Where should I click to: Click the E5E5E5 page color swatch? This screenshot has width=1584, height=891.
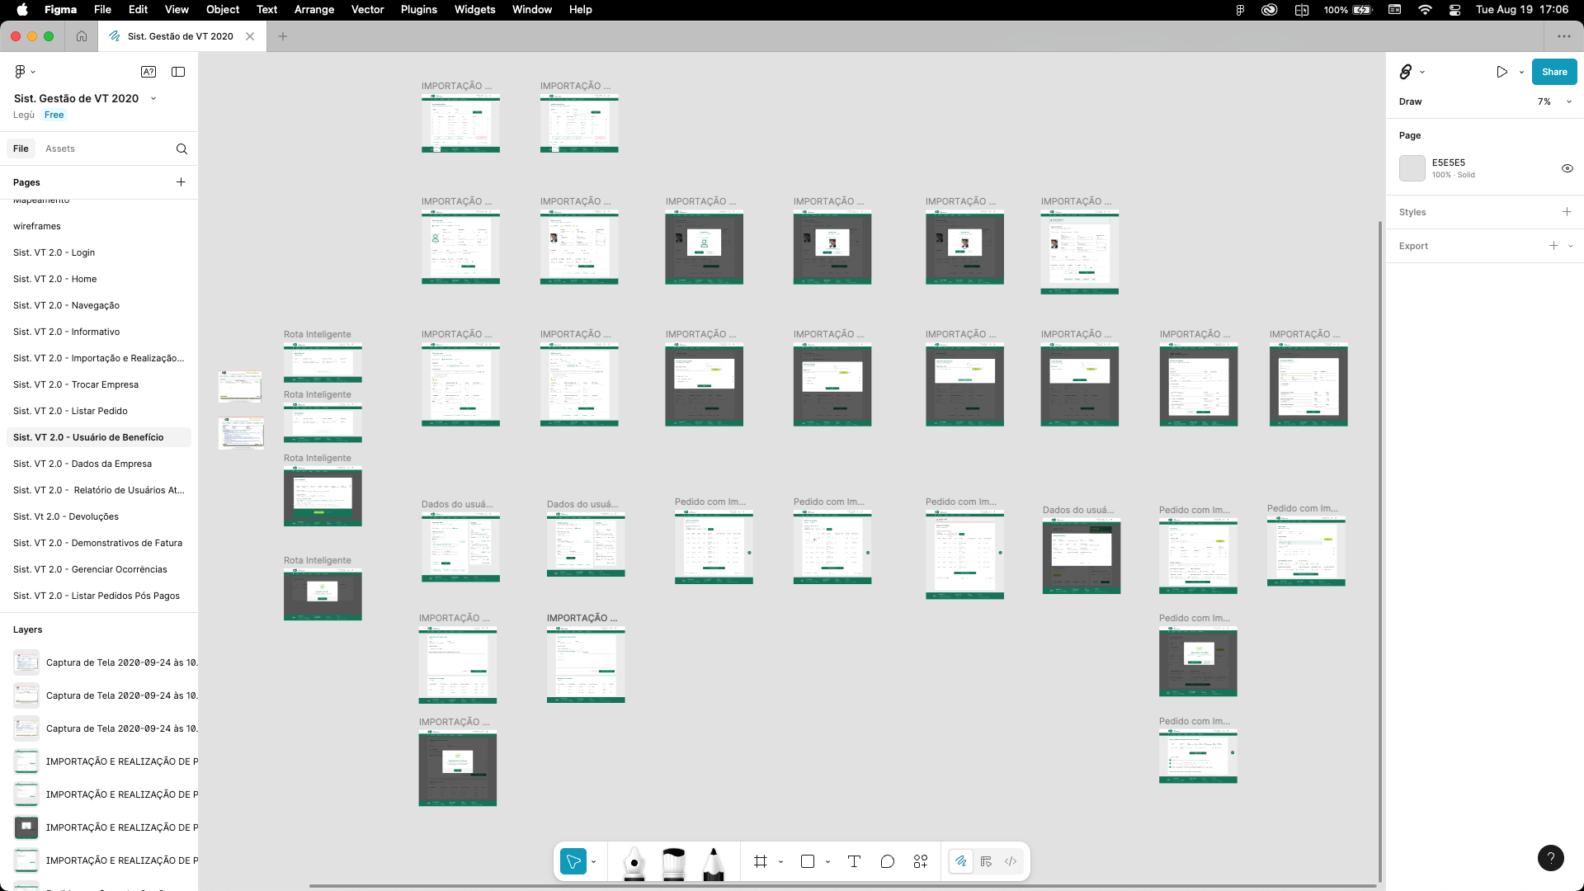1412,168
